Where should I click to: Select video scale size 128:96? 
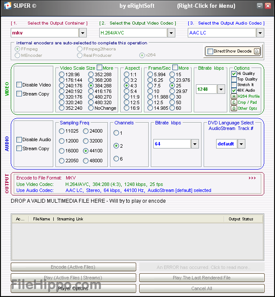coord(61,74)
